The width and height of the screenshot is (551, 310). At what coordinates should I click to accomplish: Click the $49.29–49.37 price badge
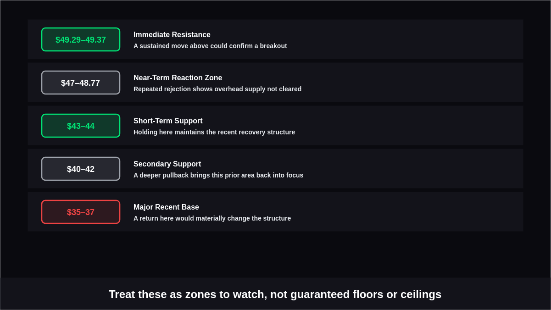pyautogui.click(x=81, y=39)
